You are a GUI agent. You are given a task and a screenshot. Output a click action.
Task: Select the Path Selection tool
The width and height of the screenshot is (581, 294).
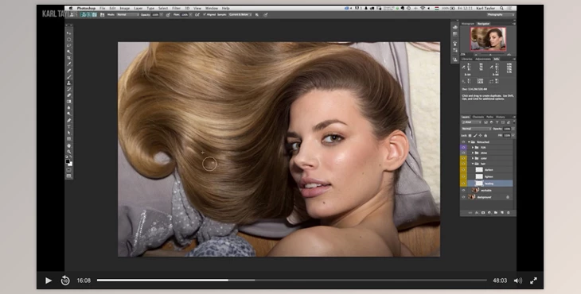tap(69, 133)
